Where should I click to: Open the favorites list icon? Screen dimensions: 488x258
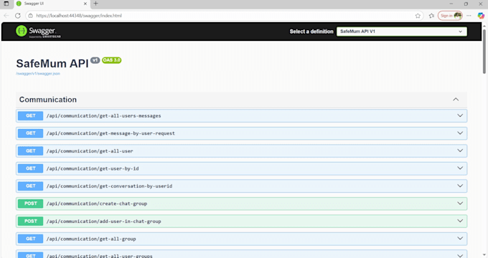coord(431,16)
